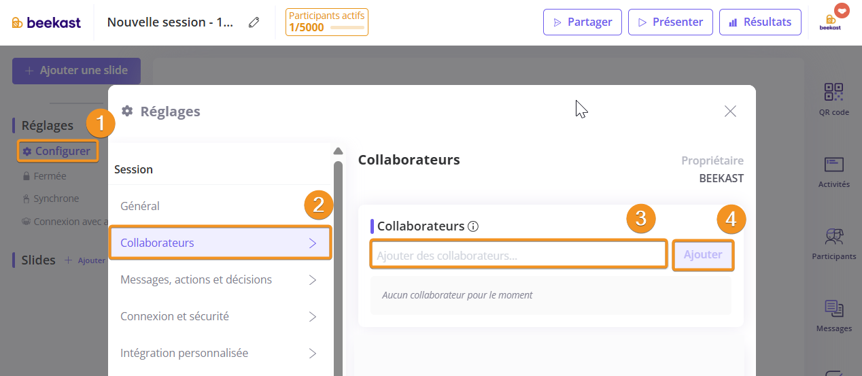862x376 pixels.
Task: Click the info icon beside Collaborateurs
Action: pyautogui.click(x=474, y=226)
